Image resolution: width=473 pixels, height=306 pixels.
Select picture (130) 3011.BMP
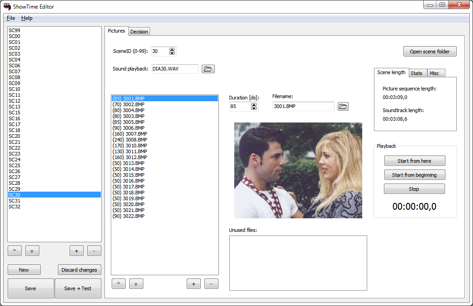point(165,151)
